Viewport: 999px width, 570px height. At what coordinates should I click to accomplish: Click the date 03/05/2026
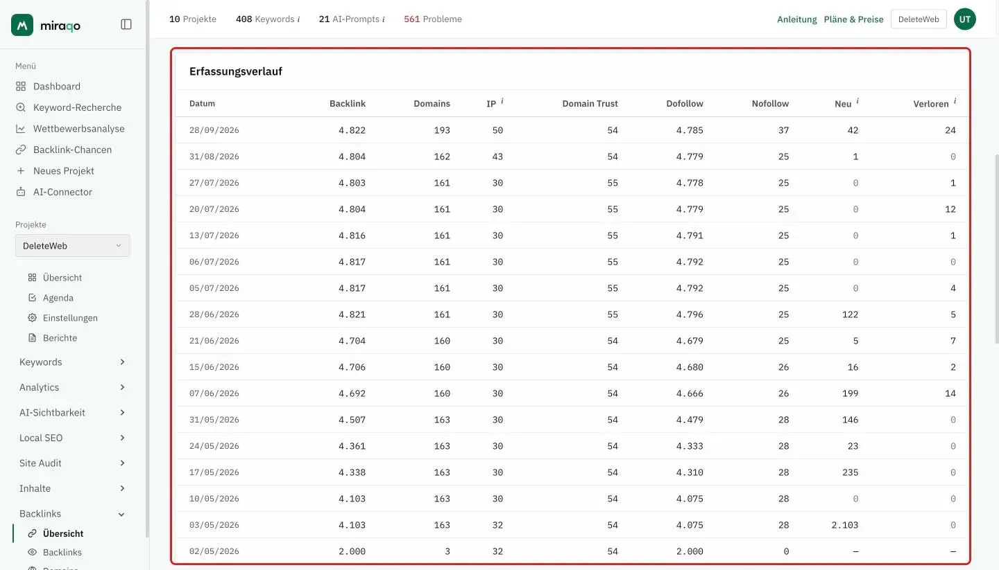(214, 525)
